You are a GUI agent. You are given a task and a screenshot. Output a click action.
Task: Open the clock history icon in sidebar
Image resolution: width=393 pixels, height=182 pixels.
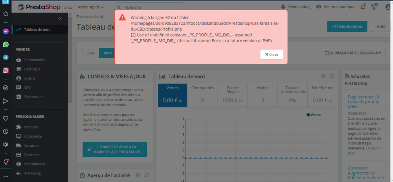[x=6, y=131]
